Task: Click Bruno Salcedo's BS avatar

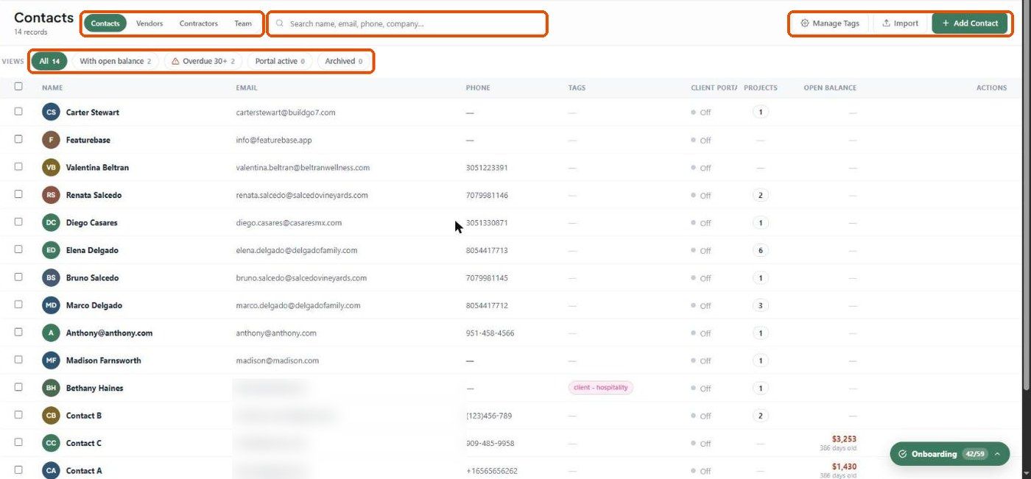Action: (x=51, y=277)
